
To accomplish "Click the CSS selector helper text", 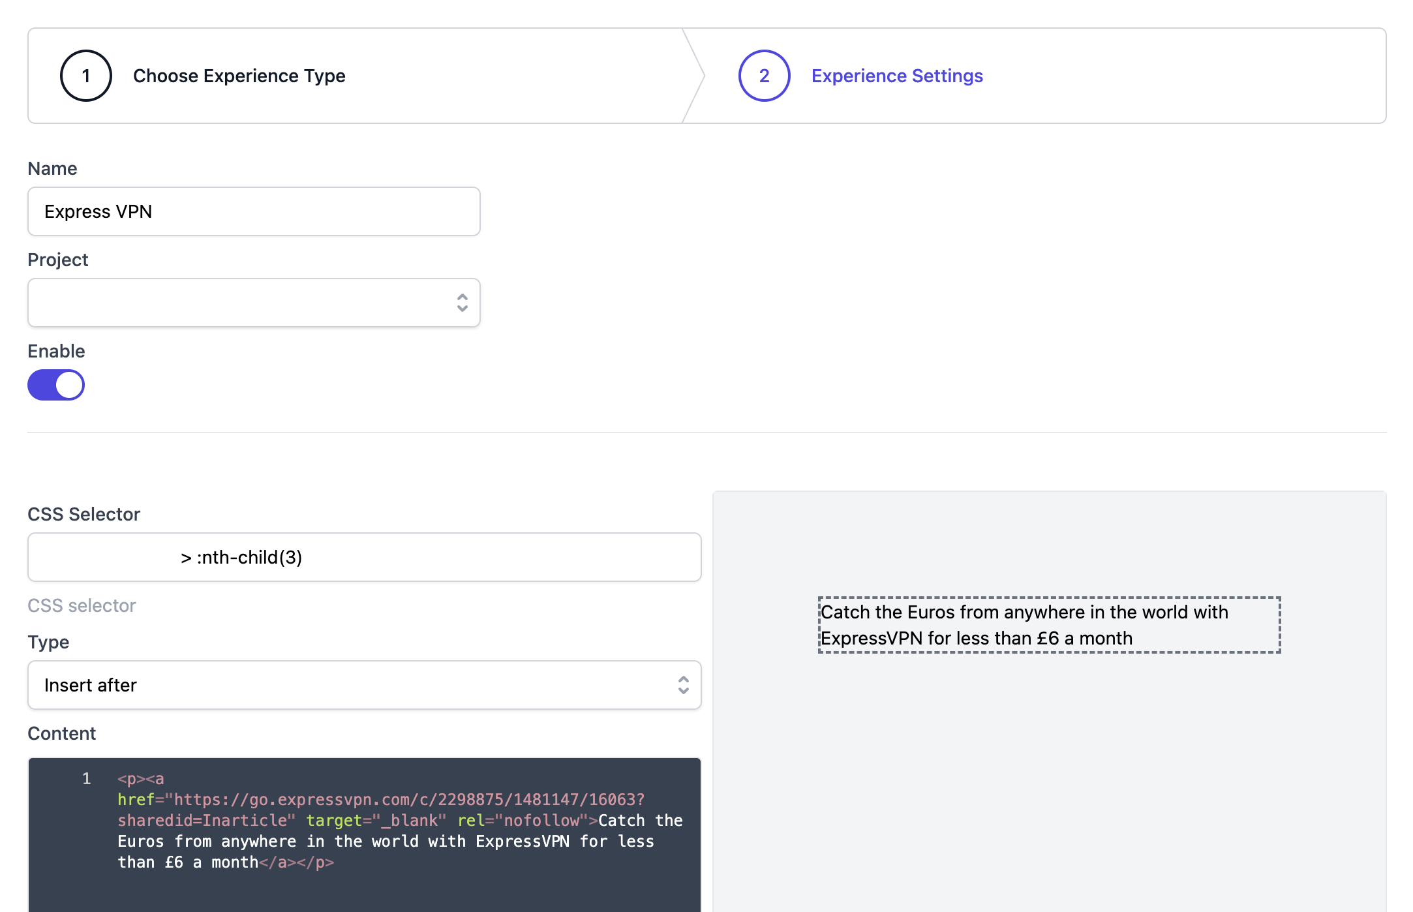I will [82, 605].
